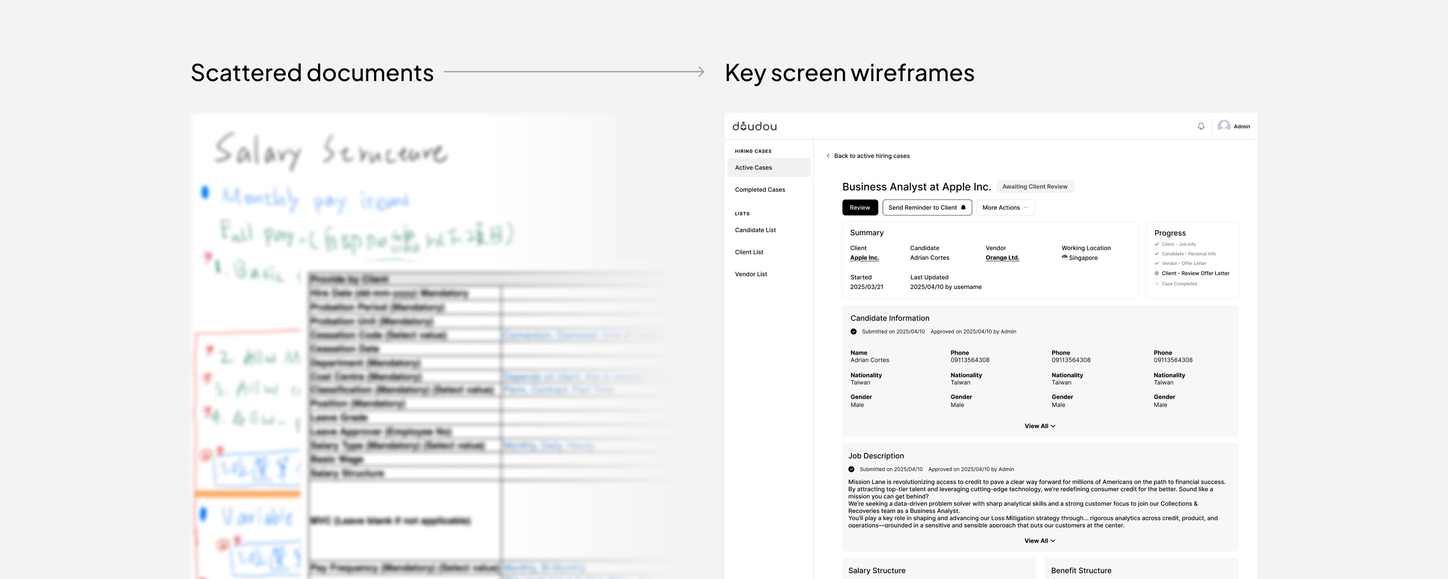Screen dimensions: 1448x579
Task: Click the Client - Review Offer Letter step
Action: tap(1196, 273)
